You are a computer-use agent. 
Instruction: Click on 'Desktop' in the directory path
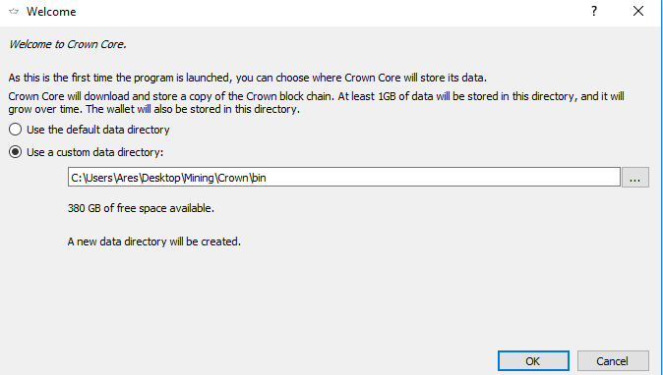click(160, 178)
